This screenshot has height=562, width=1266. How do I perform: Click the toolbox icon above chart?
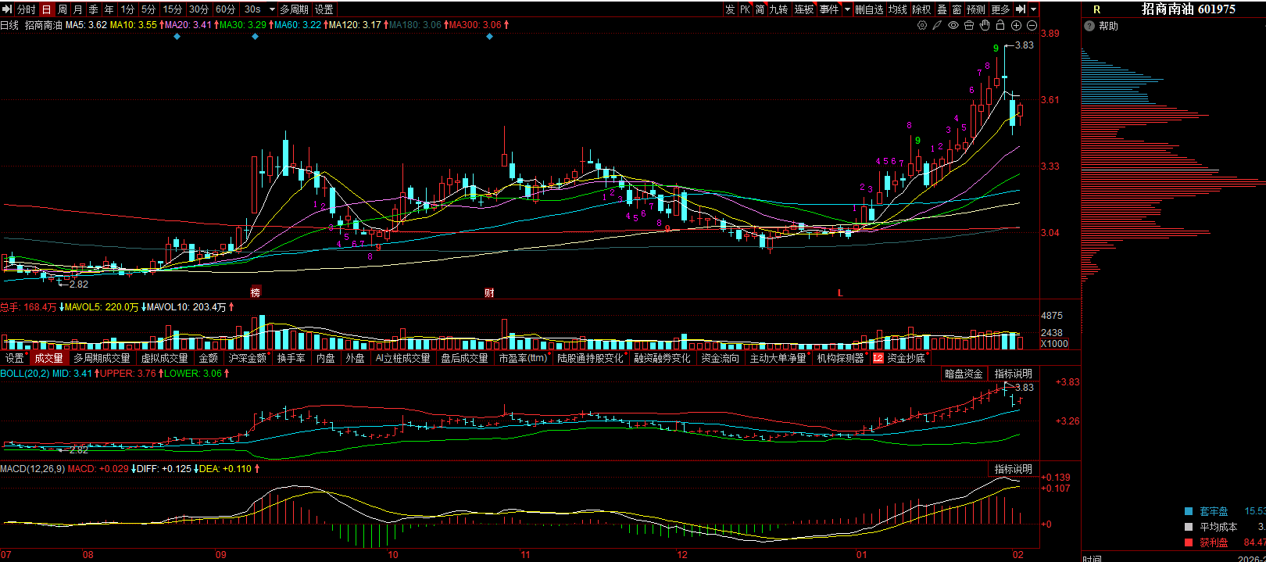pyautogui.click(x=969, y=25)
